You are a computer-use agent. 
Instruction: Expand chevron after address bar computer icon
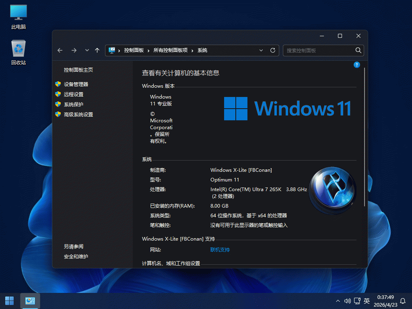pos(119,50)
